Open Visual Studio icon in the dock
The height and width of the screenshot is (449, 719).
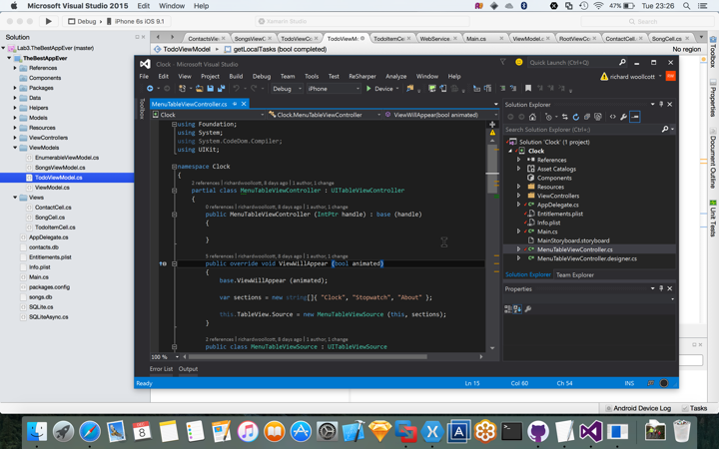click(590, 432)
